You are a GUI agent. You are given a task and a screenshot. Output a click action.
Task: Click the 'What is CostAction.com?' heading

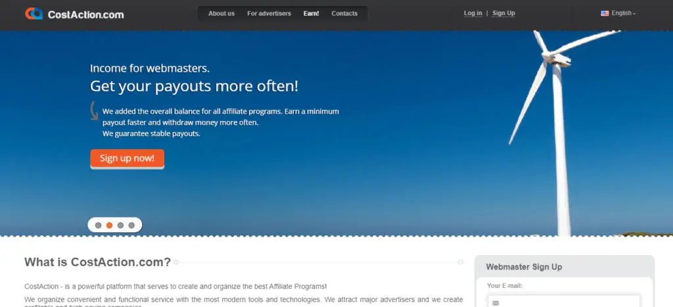click(97, 262)
